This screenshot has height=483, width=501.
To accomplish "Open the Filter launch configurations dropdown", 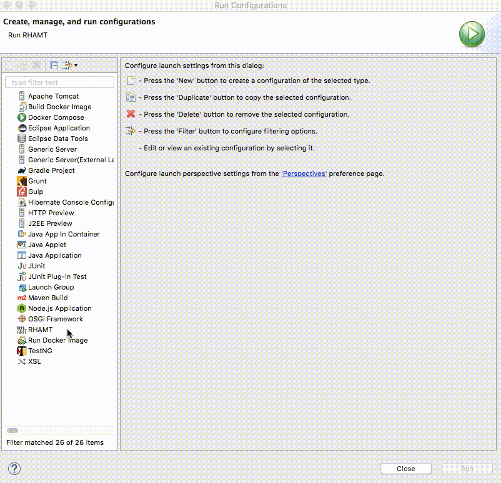I will pos(70,65).
